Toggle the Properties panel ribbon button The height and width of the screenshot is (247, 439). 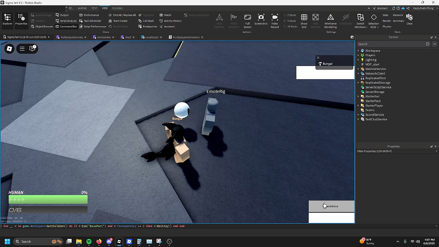[21, 20]
